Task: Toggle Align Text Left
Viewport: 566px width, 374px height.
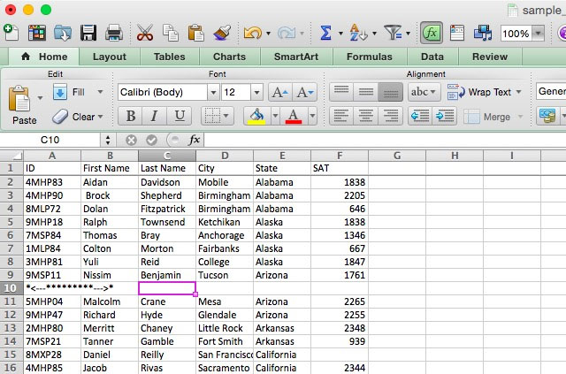Action: click(341, 116)
